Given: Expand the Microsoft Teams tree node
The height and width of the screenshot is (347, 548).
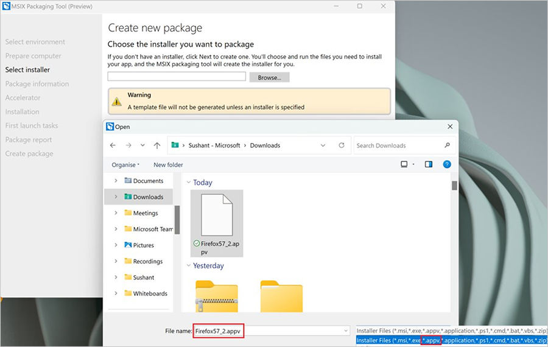Looking at the screenshot, I should point(116,229).
